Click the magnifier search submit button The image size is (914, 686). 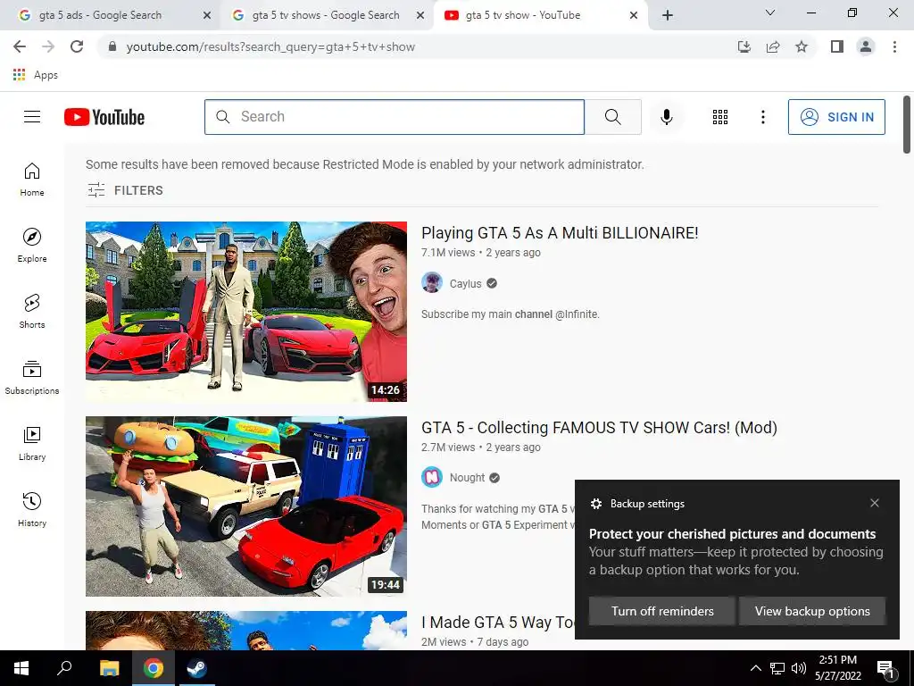tap(612, 117)
